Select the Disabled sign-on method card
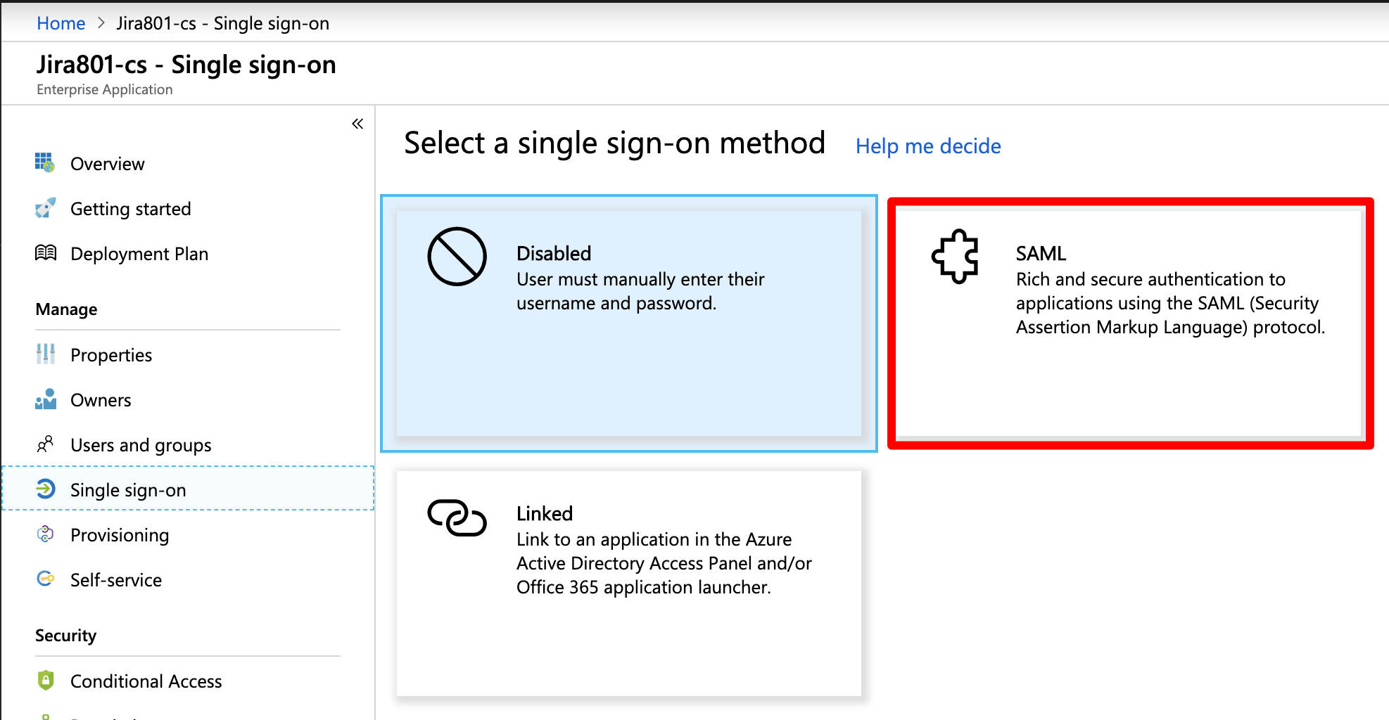 (628, 323)
